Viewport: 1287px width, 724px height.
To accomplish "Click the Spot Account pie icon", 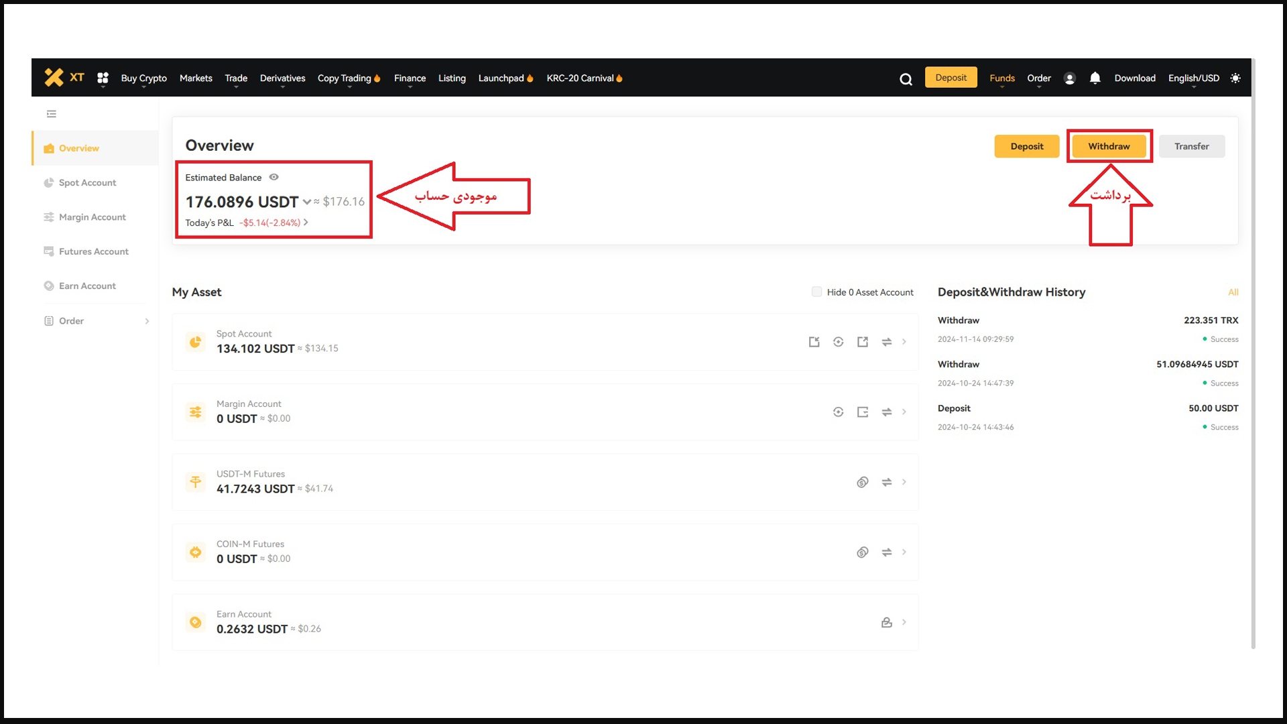I will [195, 342].
